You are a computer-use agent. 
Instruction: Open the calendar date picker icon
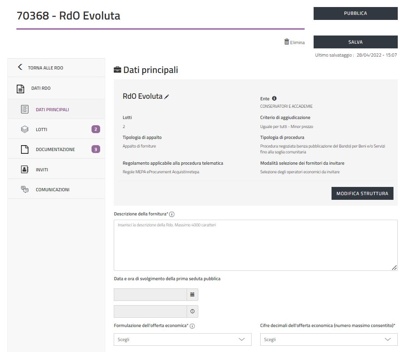click(192, 295)
